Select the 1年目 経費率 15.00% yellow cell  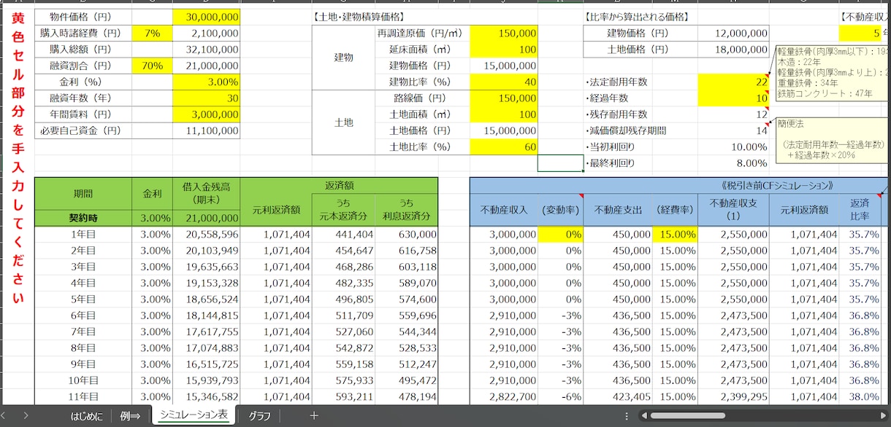[x=674, y=235]
